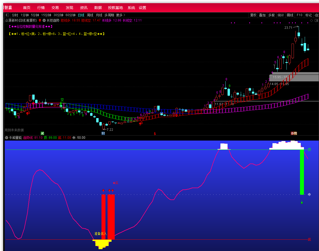Select the 5分钟 period
Screen dimensions: 319x251
coord(35,15)
